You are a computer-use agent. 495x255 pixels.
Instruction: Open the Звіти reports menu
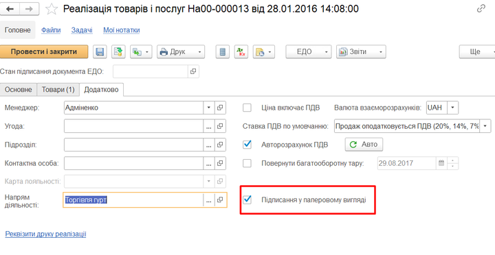coord(361,51)
